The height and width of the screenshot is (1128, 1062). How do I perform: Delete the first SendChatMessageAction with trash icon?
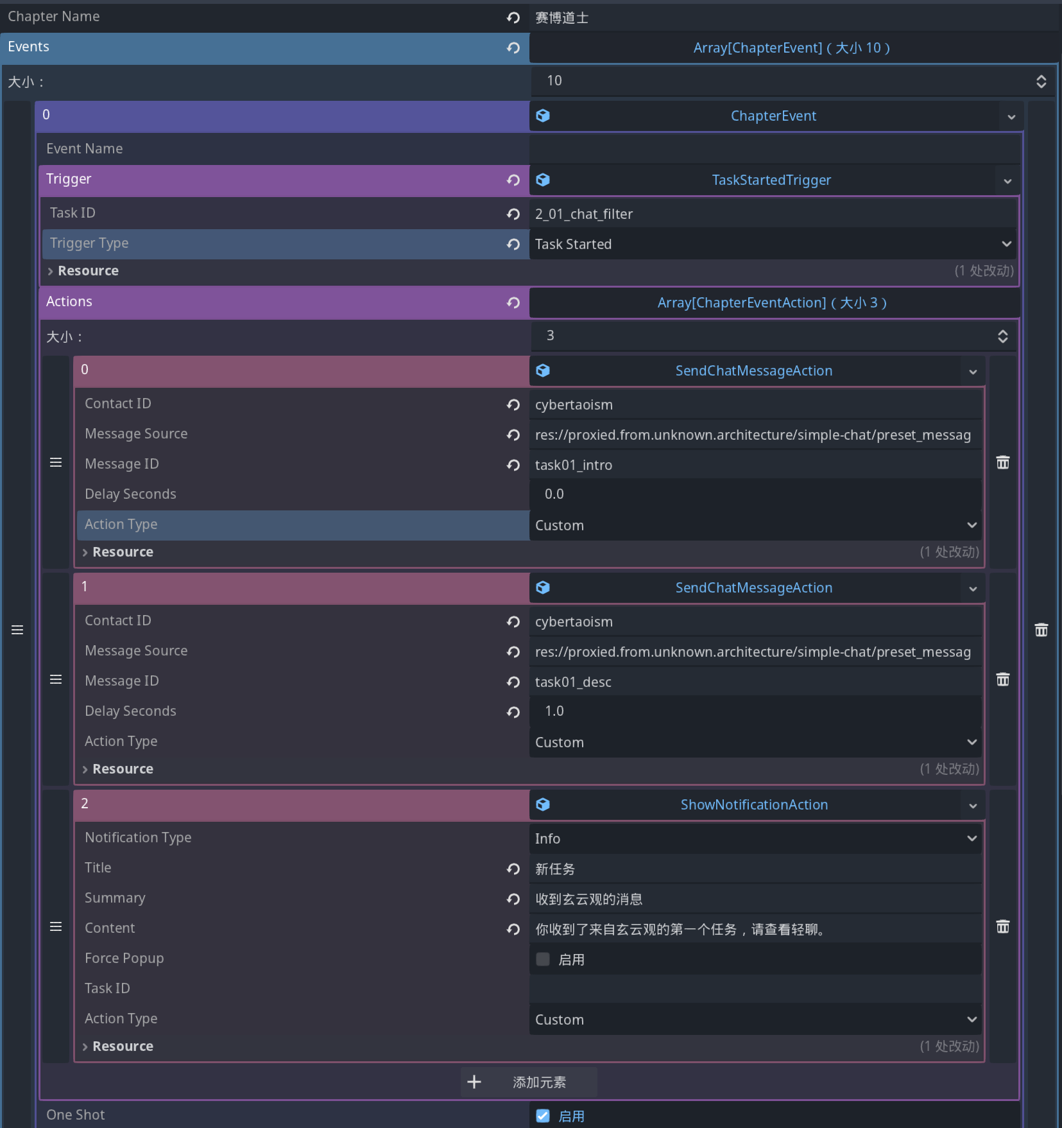1002,462
